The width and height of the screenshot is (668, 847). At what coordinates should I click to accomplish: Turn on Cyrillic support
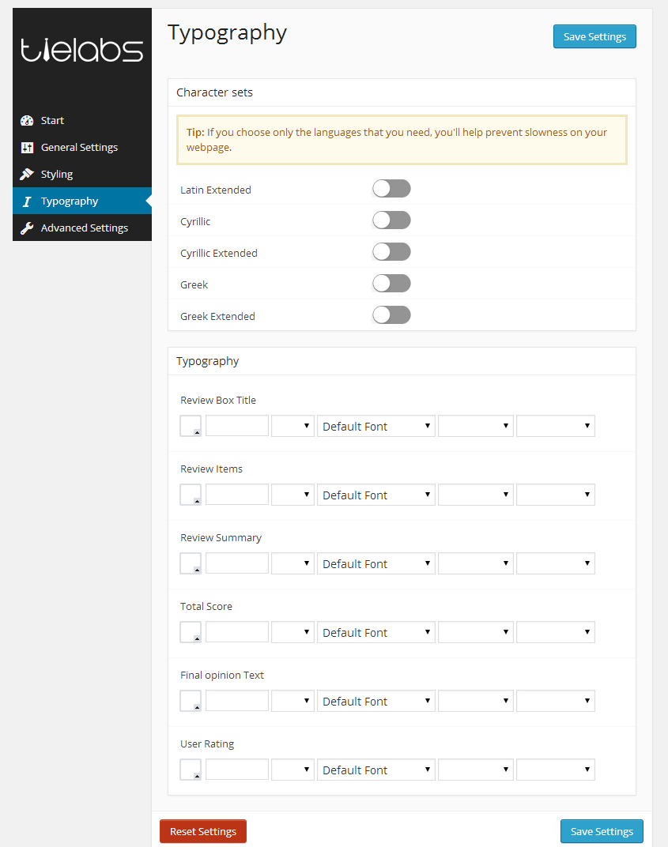point(391,220)
